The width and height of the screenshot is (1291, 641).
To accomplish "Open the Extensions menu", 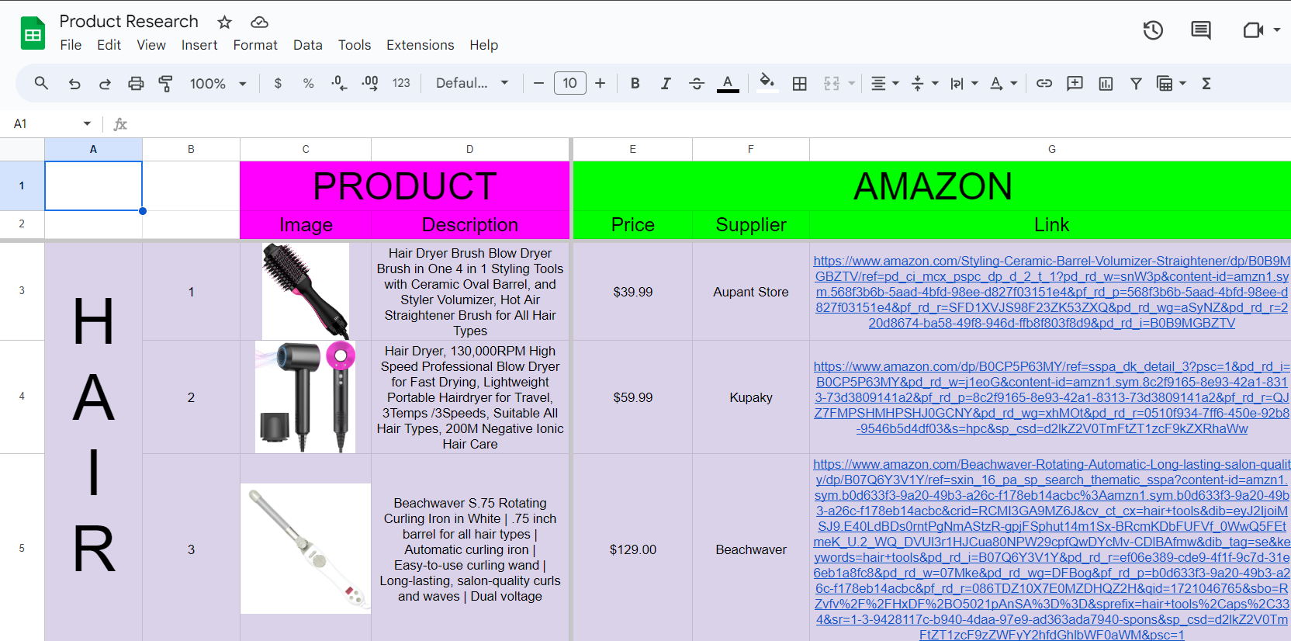I will coord(420,45).
